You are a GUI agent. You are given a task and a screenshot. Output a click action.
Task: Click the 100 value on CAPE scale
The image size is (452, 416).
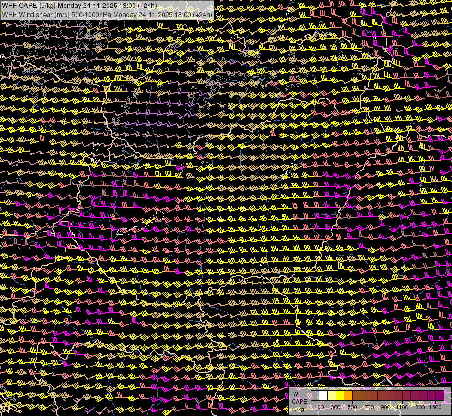[x=319, y=407]
